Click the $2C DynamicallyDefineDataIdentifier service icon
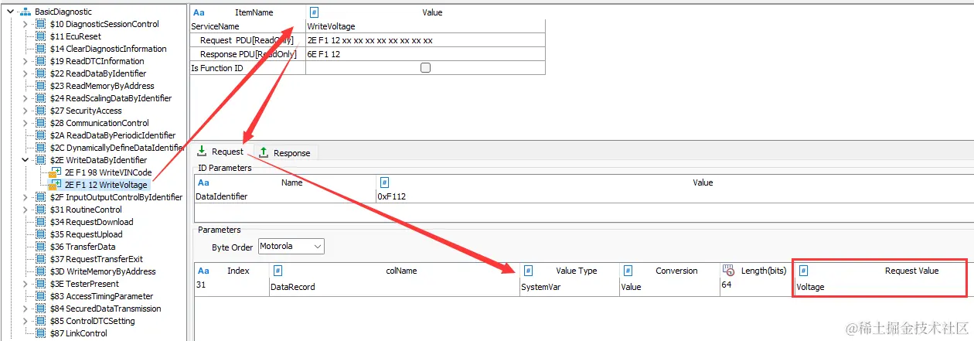This screenshot has width=974, height=341. (40, 148)
